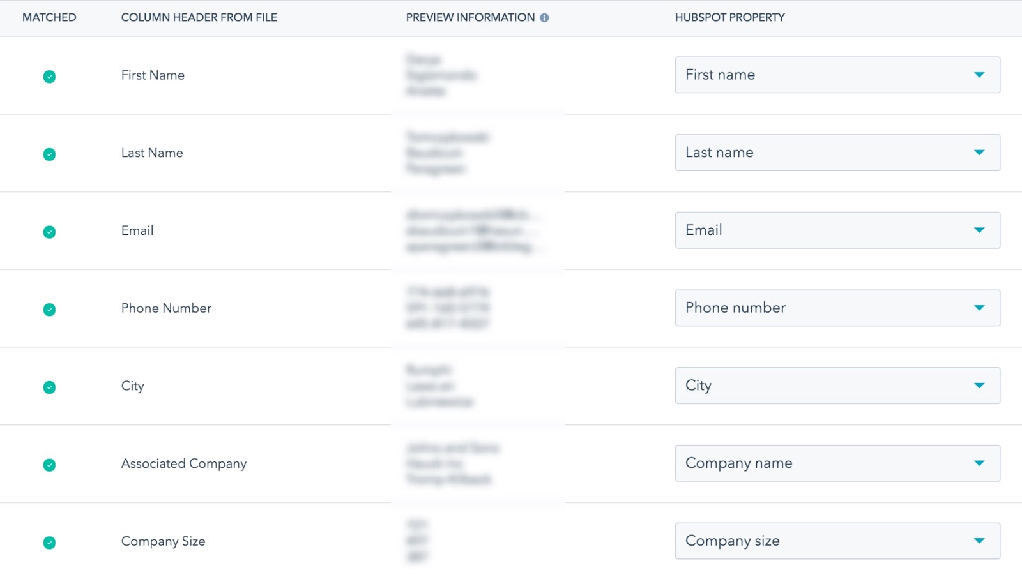
Task: Open the Last name property dropdown
Action: pos(837,153)
